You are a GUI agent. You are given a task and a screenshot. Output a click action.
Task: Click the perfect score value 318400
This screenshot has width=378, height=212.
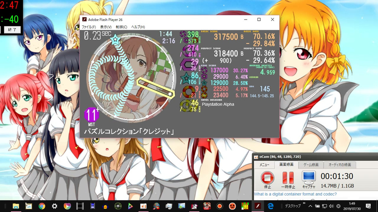pos(226,53)
